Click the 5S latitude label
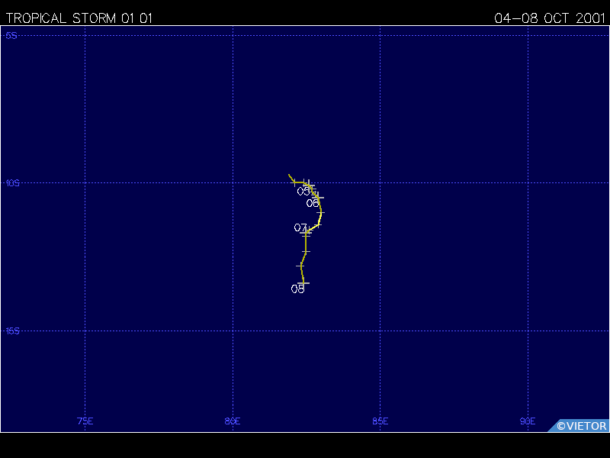The image size is (610, 458). (11, 36)
